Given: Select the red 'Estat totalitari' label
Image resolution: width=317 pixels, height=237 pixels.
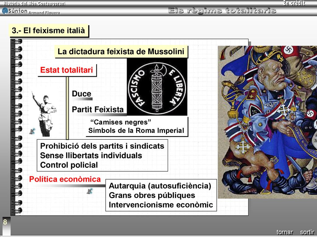Looking at the screenshot, I should 67,70.
